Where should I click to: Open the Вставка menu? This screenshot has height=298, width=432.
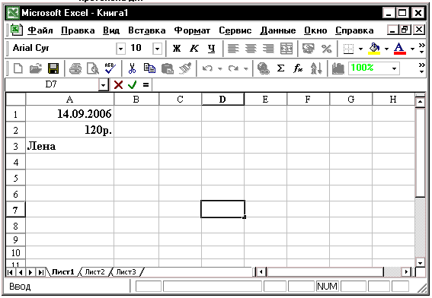[147, 30]
